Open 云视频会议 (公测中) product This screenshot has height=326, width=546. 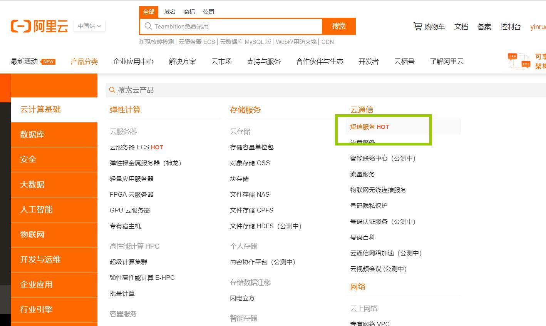[378, 269]
